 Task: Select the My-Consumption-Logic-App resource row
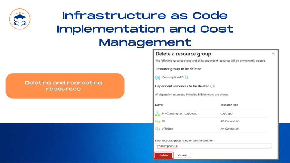point(211,113)
